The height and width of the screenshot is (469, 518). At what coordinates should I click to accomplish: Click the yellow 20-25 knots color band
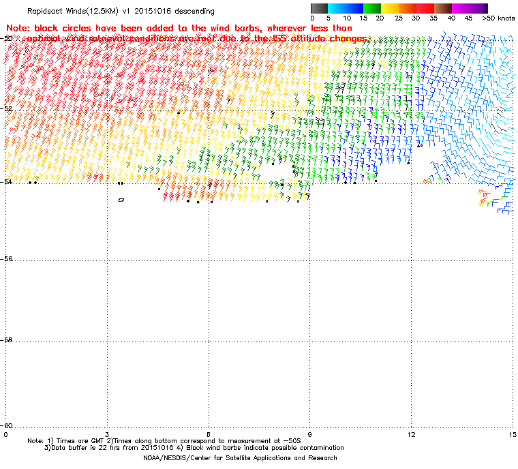[x=390, y=8]
